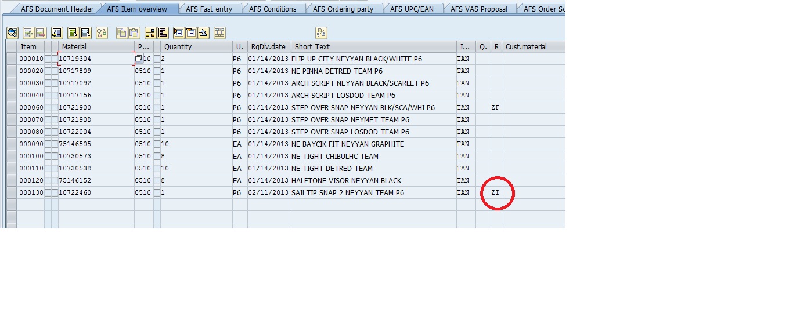The width and height of the screenshot is (789, 320).
Task: Open the AFS Conditions tab
Action: click(x=272, y=9)
